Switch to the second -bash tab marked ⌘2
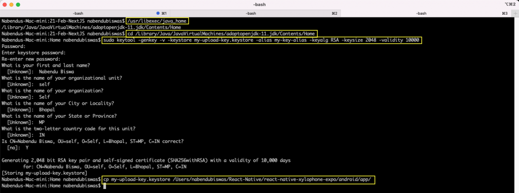The width and height of the screenshot is (519, 193). 255,13
